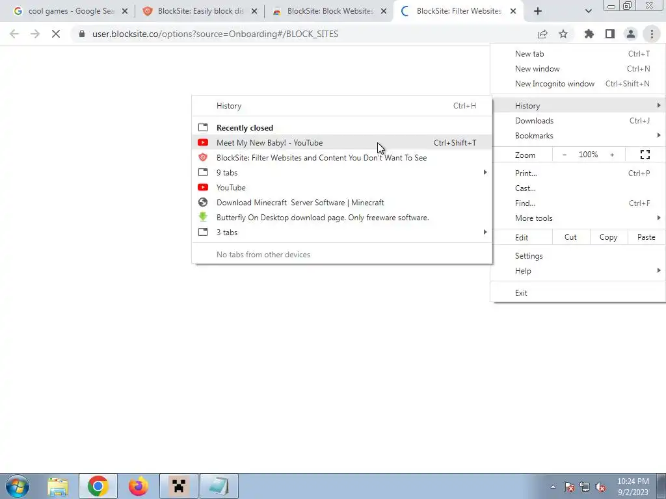The image size is (666, 499).
Task: Open the Minecraft taskbar icon
Action: point(178,486)
